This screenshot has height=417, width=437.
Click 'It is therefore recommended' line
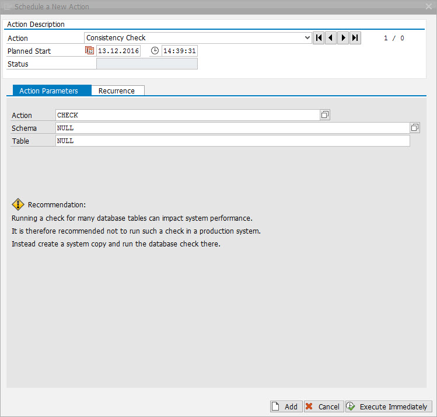click(137, 231)
